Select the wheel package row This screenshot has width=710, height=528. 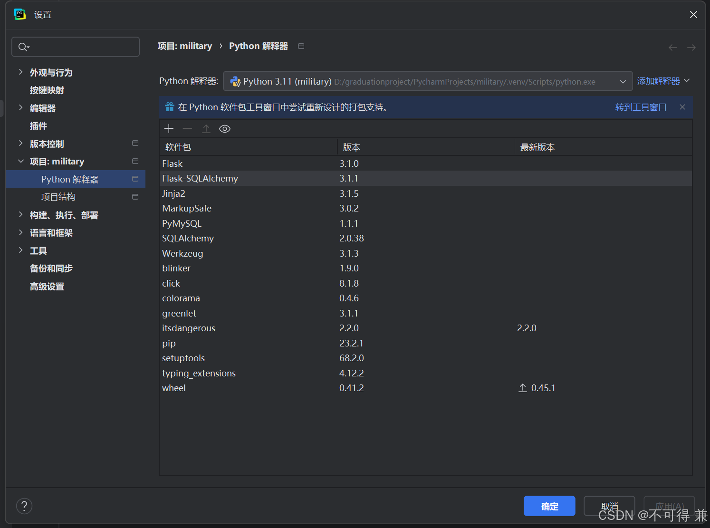pyautogui.click(x=426, y=388)
